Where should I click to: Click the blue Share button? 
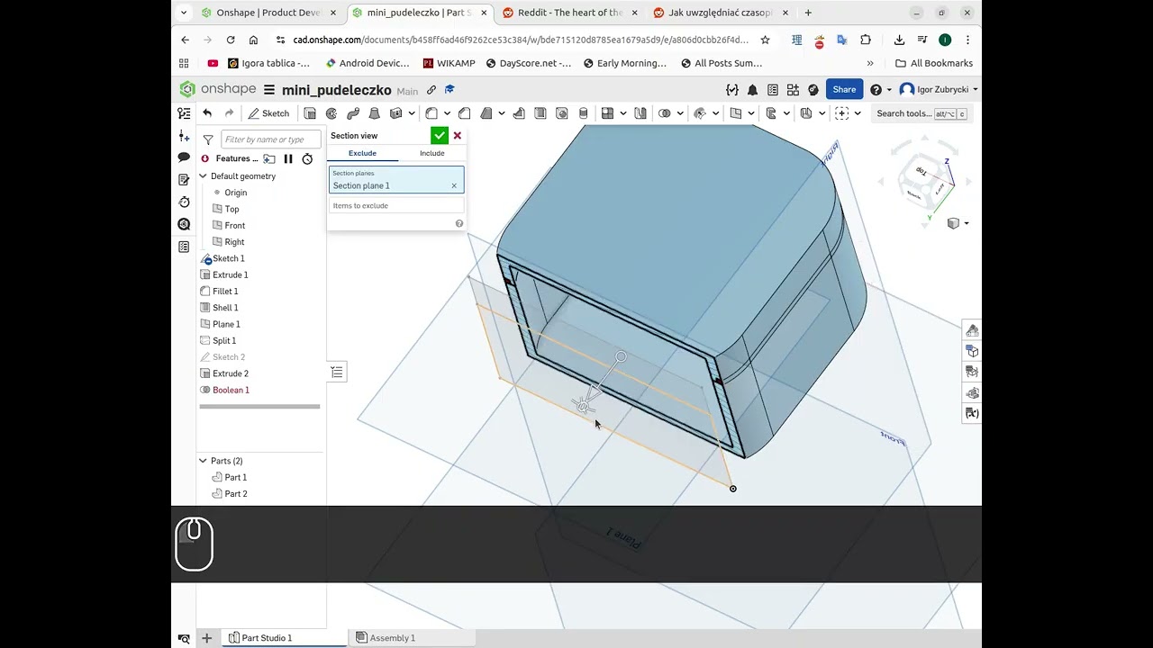(844, 90)
